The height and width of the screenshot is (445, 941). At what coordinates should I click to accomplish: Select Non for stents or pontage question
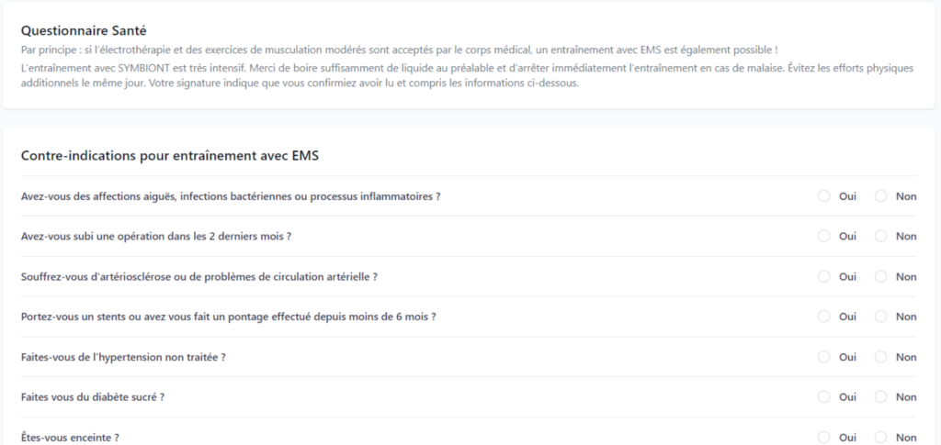tap(880, 317)
